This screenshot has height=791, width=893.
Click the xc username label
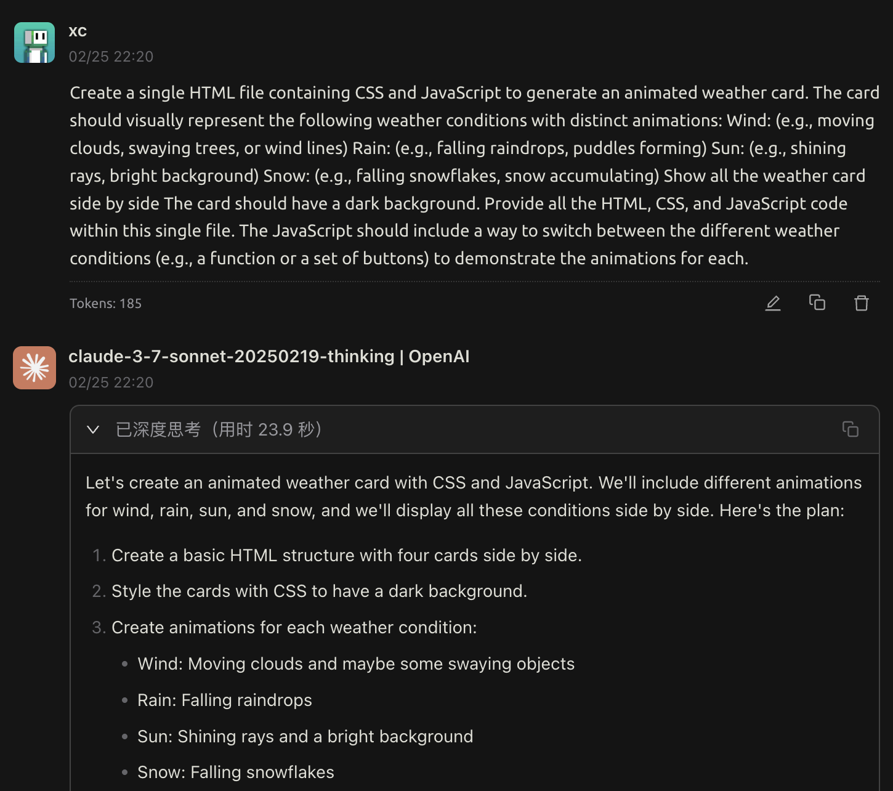pyautogui.click(x=78, y=31)
